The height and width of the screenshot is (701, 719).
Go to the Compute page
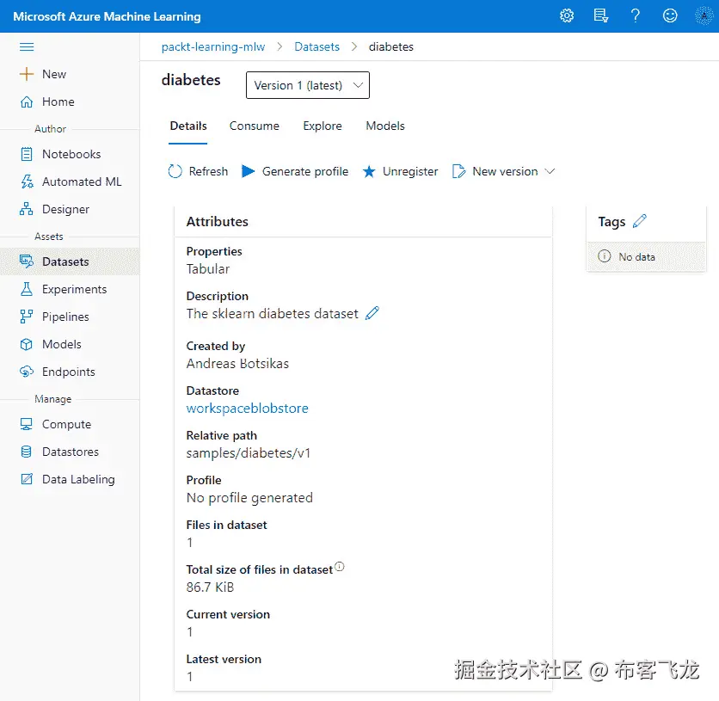pos(65,424)
